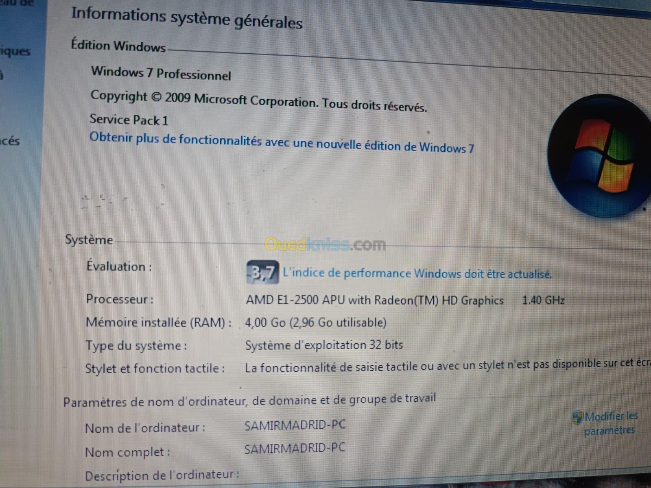Click the '4,00 Go (2,96 Go utilisable)' value

315,322
